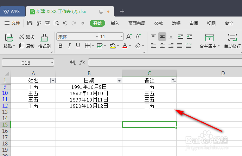Open the 文件 file menu
Image resolution: width=242 pixels, height=156 pixels.
(12, 23)
